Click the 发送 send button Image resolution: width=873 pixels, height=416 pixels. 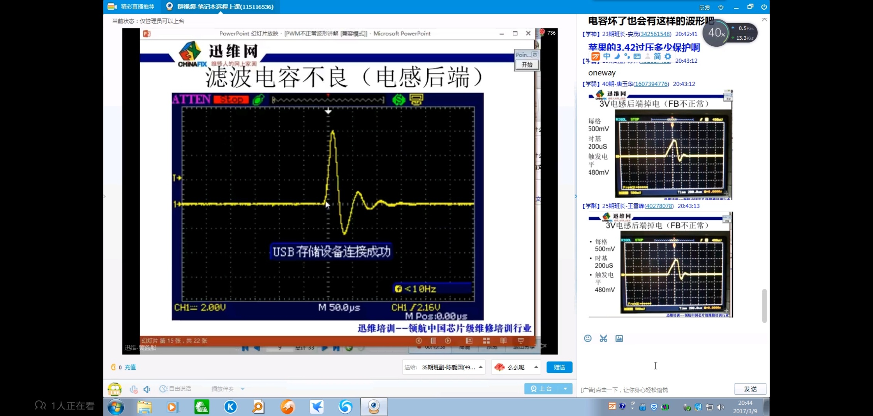(750, 389)
